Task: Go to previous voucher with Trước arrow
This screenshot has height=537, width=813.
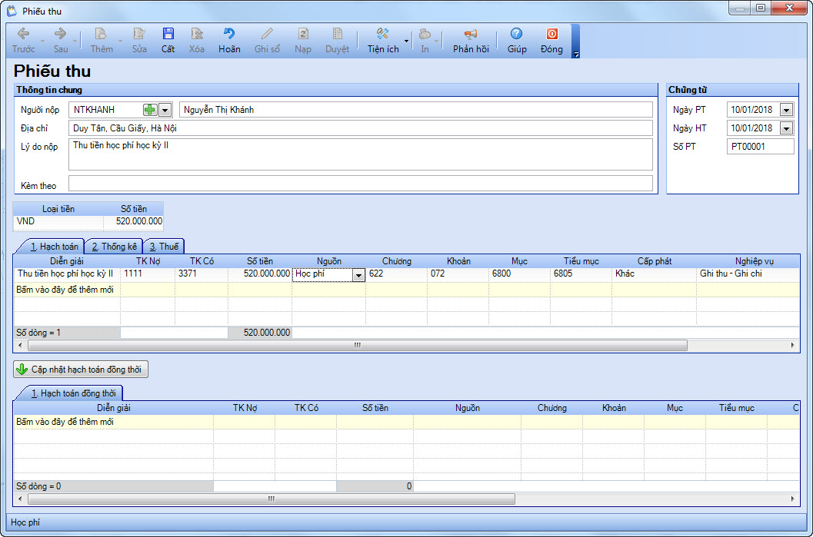Action: (x=23, y=34)
